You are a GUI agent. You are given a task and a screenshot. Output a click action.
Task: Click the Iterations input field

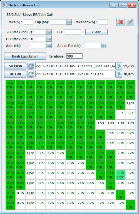click(x=75, y=56)
